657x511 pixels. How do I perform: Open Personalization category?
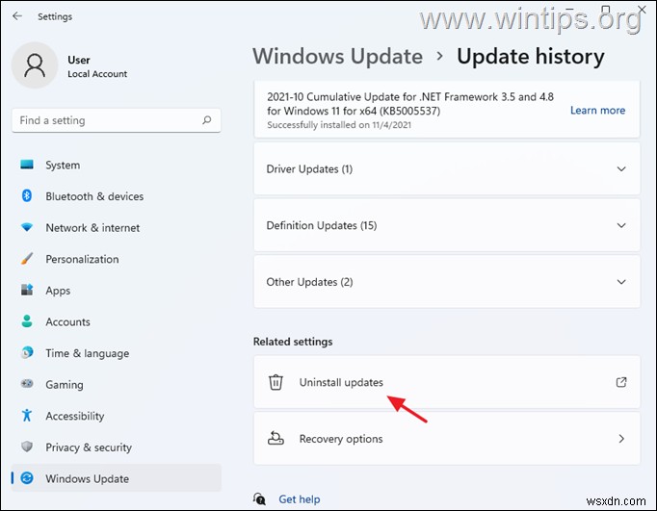[116, 259]
